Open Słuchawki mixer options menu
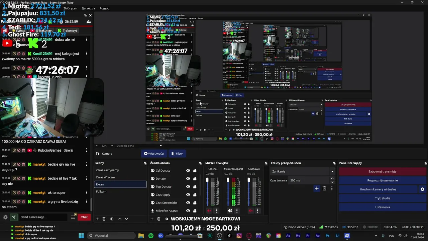The height and width of the screenshot is (241, 428). [257, 211]
